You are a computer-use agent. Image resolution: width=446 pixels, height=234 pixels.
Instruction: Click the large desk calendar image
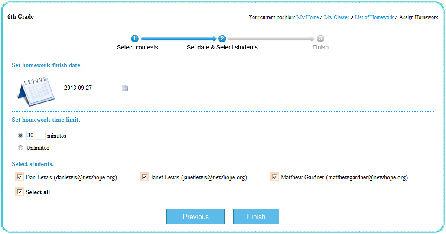pos(36,91)
